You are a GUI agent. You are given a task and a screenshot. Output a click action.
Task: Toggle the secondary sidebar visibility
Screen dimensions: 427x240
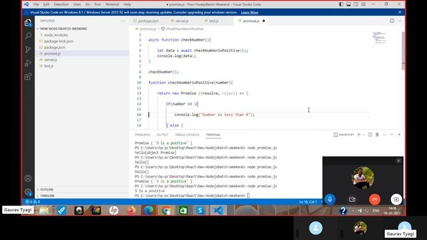[x=356, y=5]
